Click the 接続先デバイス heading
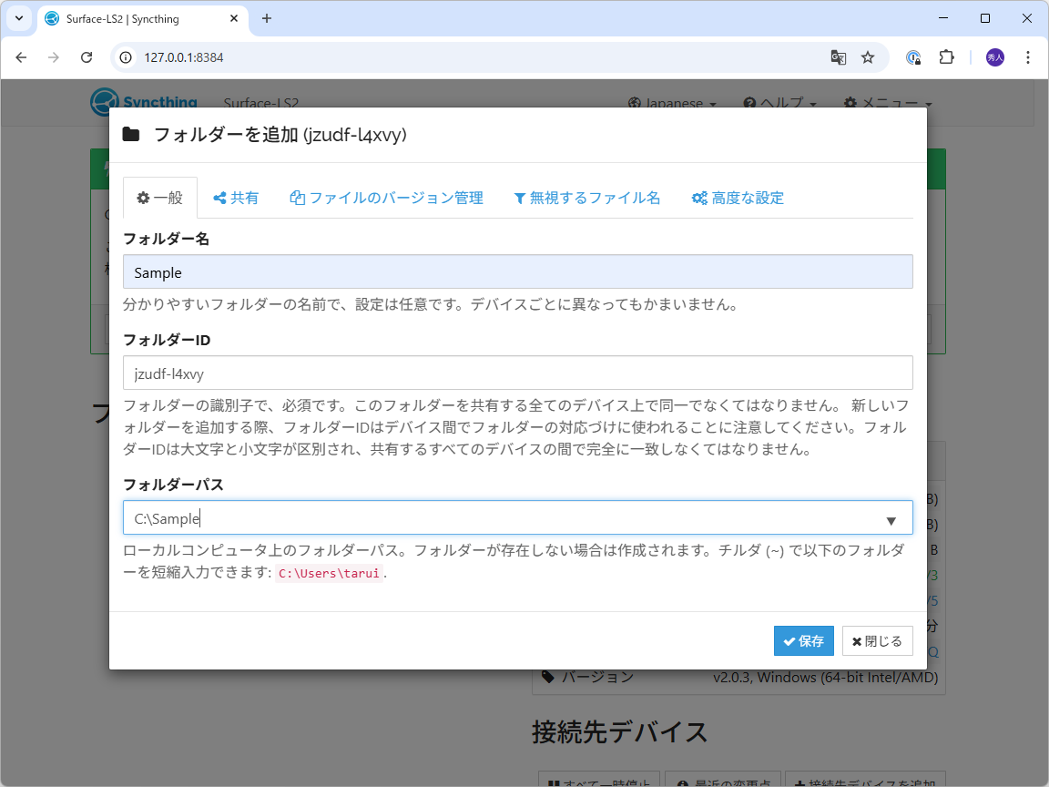The width and height of the screenshot is (1049, 787). (619, 732)
